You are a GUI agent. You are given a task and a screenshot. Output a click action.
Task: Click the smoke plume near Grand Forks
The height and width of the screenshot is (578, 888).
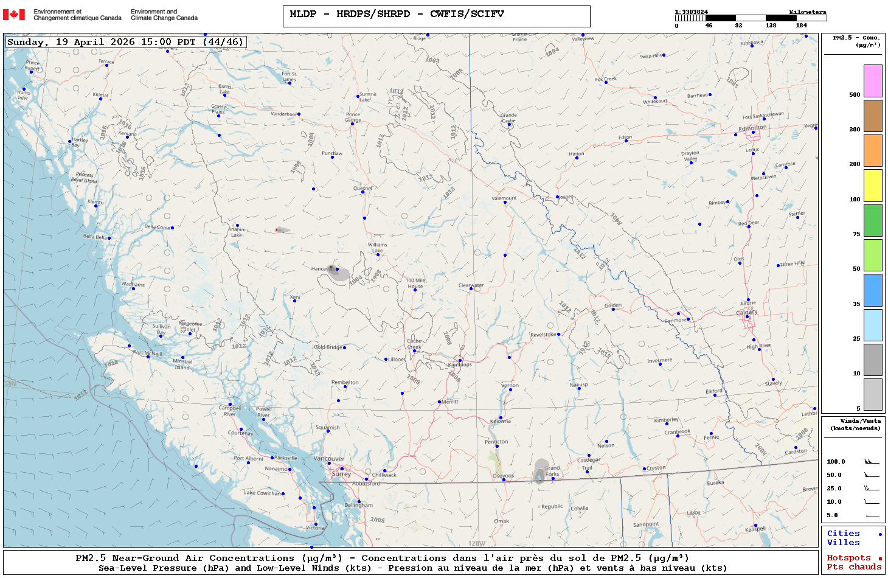point(540,470)
